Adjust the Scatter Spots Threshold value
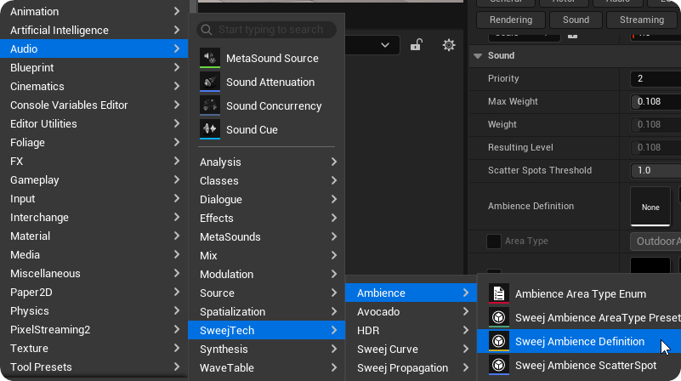This screenshot has width=681, height=381. pyautogui.click(x=655, y=170)
